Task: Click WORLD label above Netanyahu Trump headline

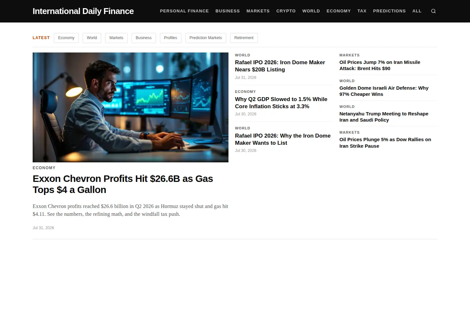Action: 347,107
